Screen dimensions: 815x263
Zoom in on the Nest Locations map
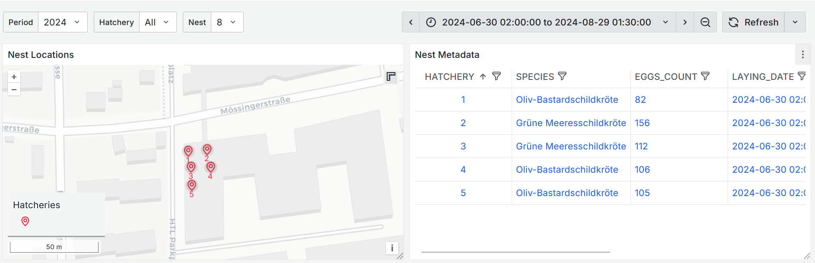[x=14, y=77]
